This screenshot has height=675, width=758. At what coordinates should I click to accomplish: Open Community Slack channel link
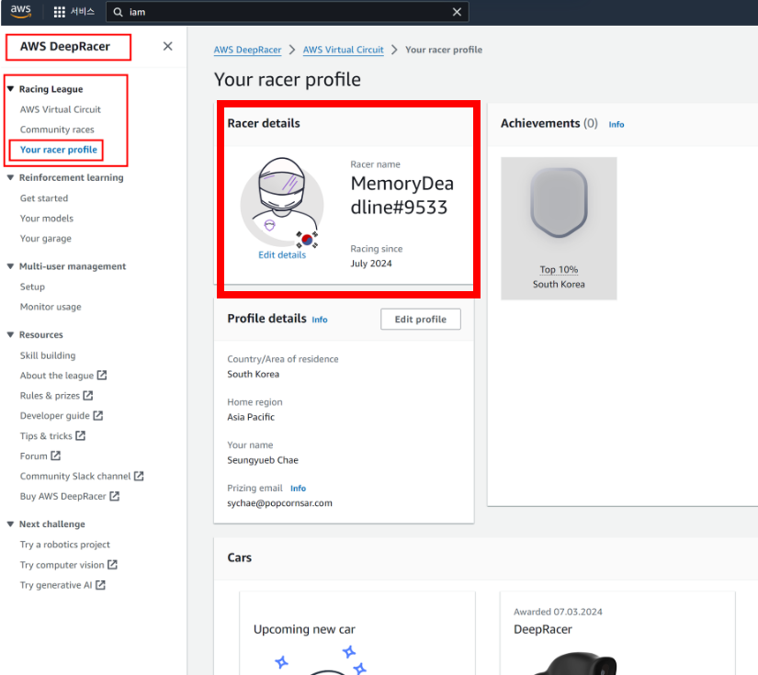point(75,477)
